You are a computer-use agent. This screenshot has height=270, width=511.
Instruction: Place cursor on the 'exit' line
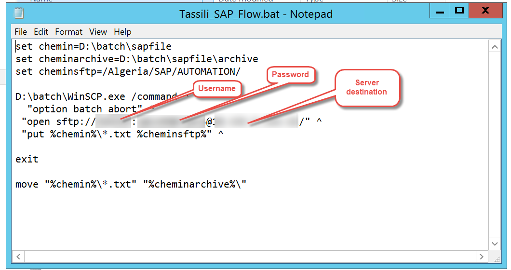pos(27,159)
